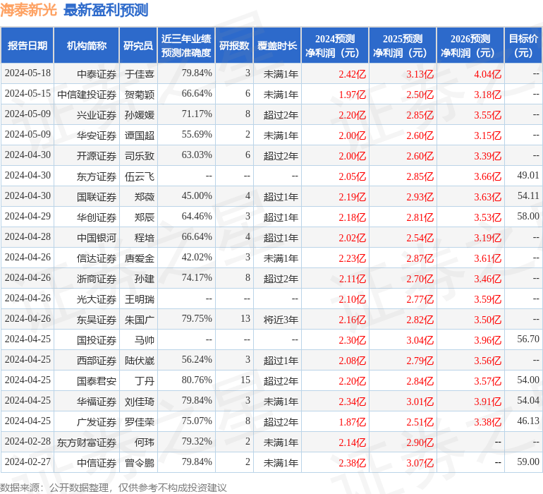Click the 74.17% accuracy value

[x=197, y=278]
